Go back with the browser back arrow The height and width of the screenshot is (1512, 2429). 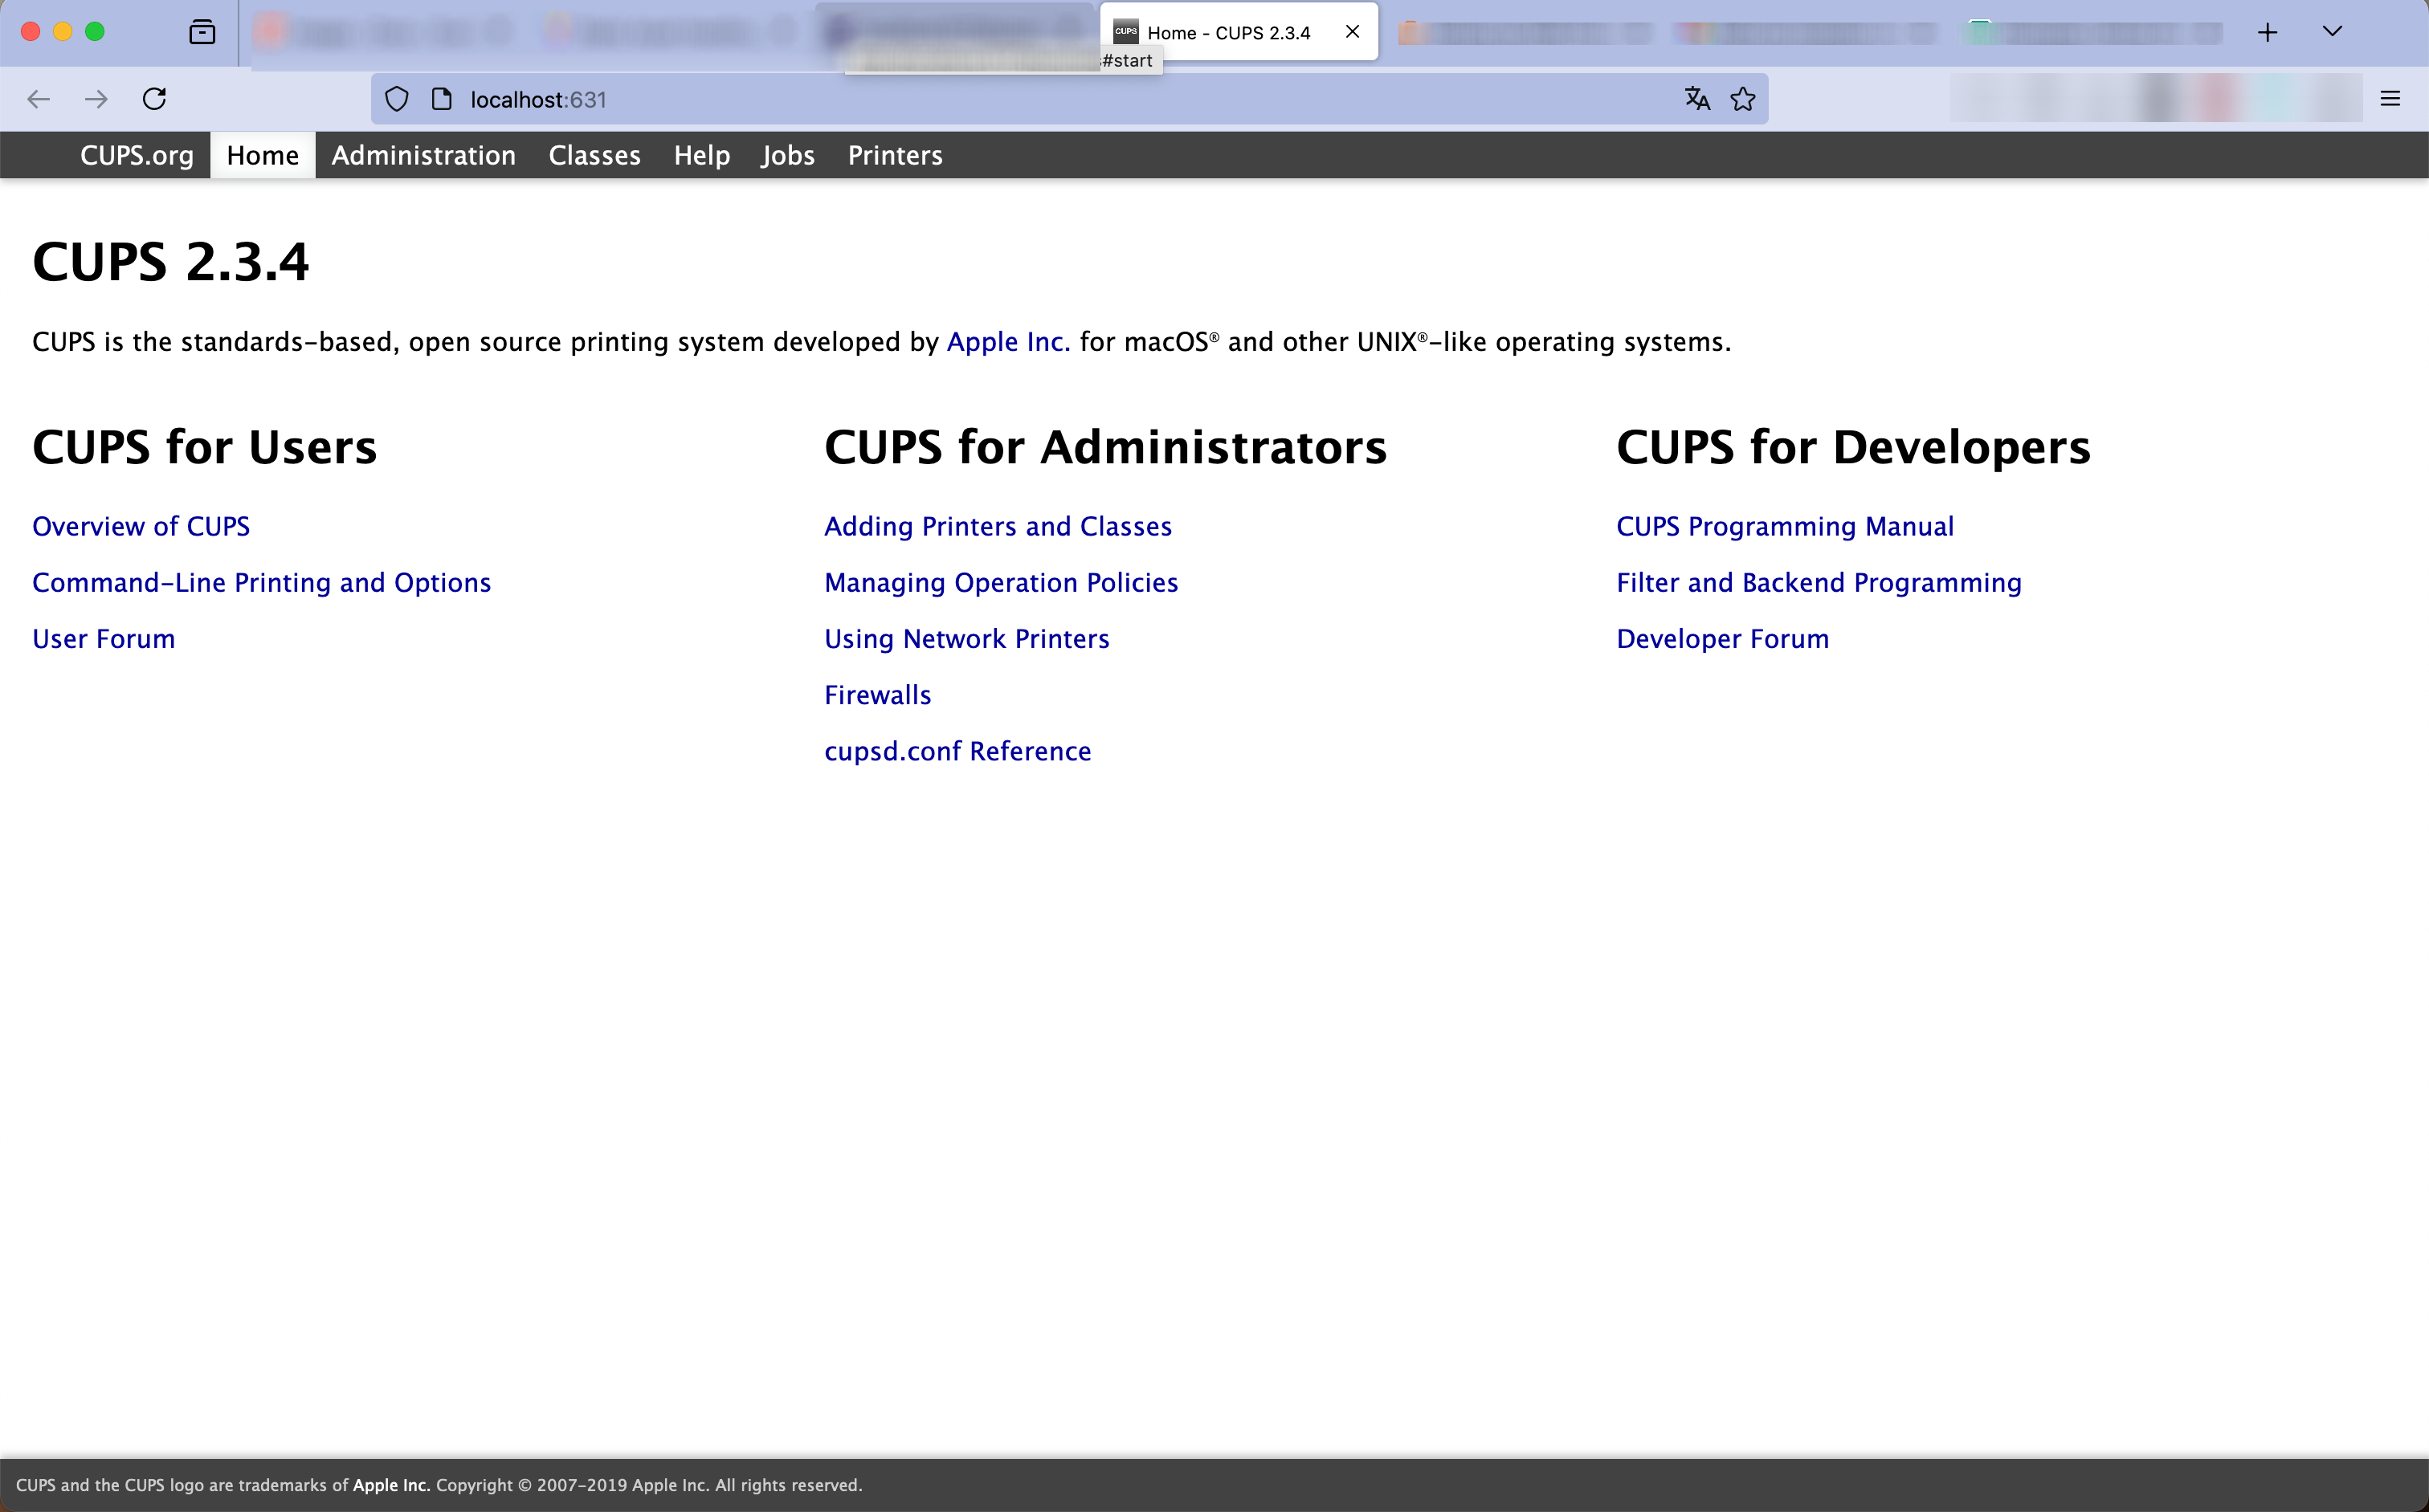38,99
